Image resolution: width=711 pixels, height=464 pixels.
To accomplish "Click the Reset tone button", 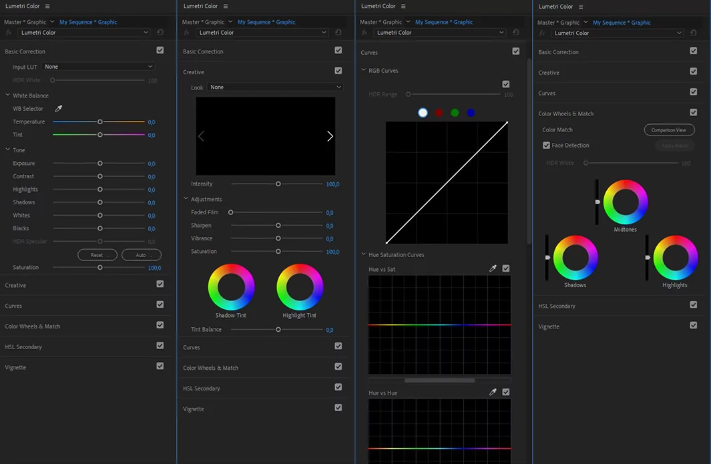I will tap(97, 255).
